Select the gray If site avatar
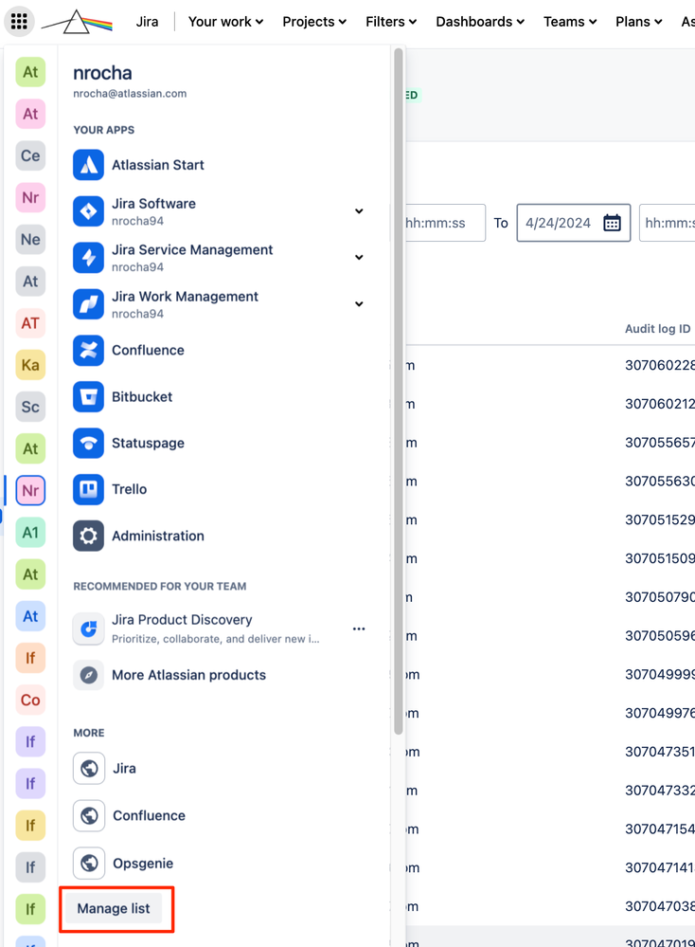This screenshot has width=695, height=947. (x=30, y=868)
